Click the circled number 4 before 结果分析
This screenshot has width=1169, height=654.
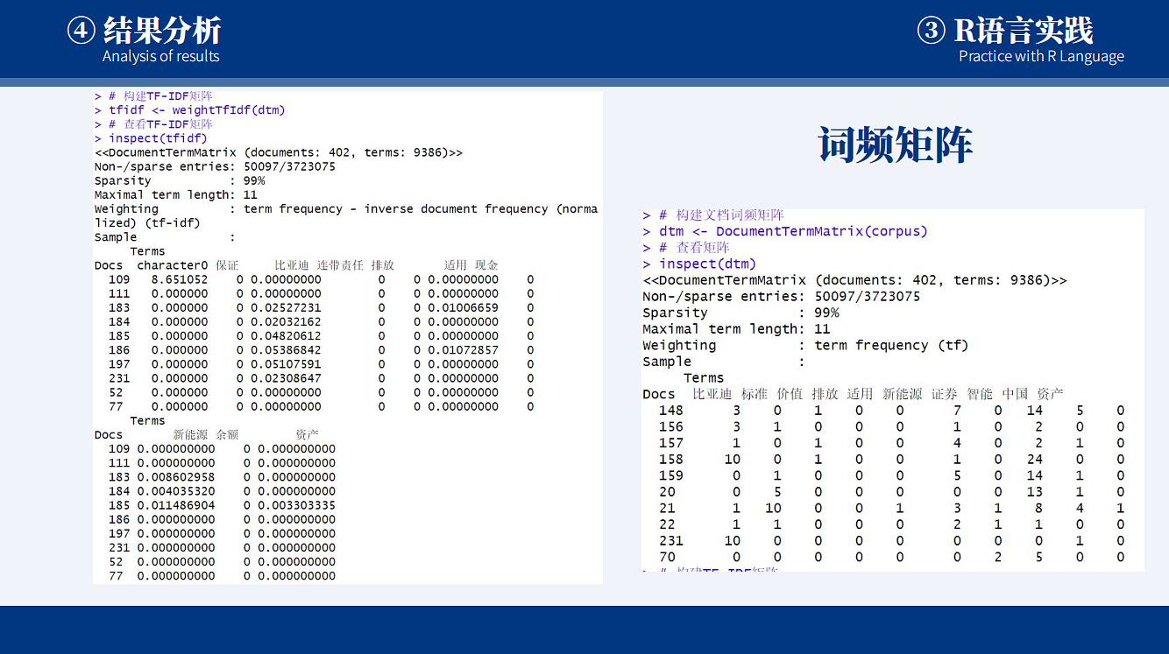coord(81,31)
